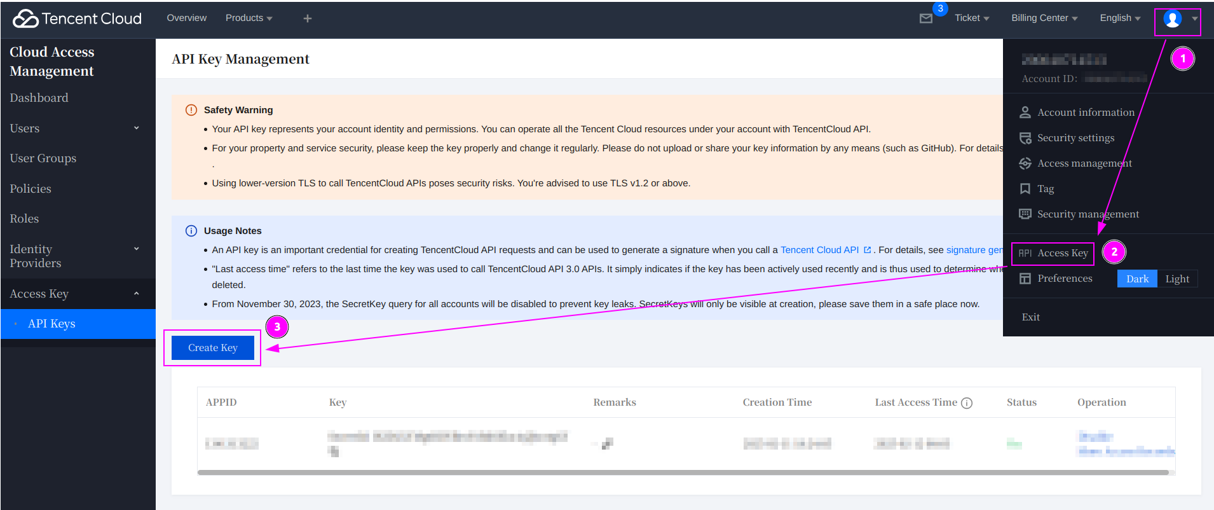Follow the signature generation link

(x=974, y=250)
